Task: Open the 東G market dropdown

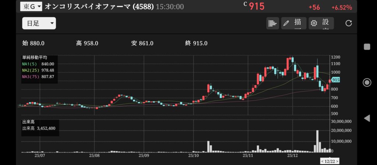Action: point(31,7)
